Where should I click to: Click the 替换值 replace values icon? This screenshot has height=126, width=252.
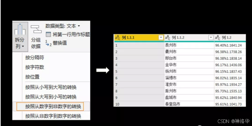coord(48,43)
